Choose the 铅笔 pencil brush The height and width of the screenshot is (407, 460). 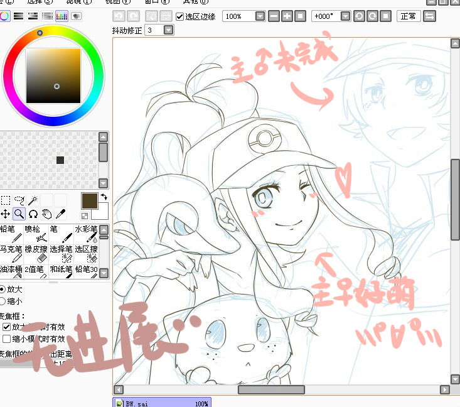(x=11, y=234)
